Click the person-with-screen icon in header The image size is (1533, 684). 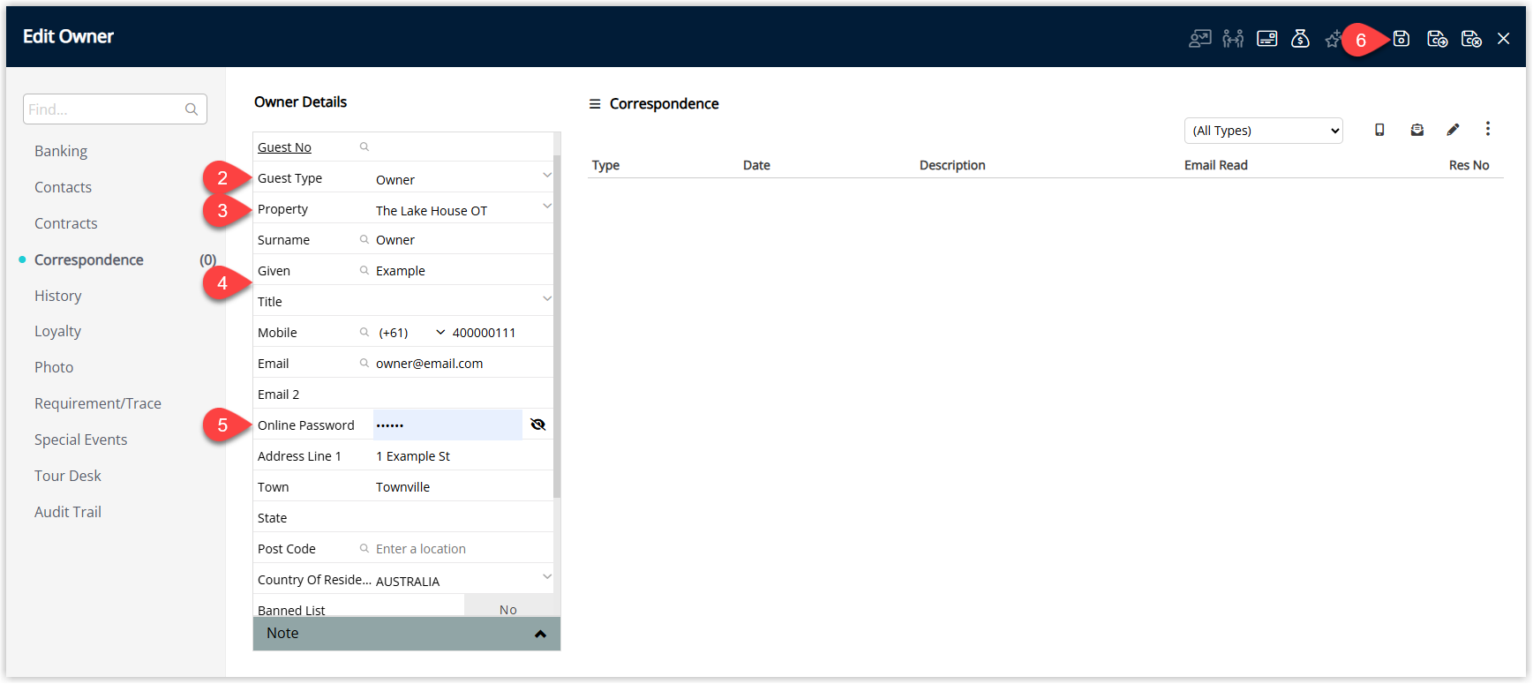point(1199,39)
